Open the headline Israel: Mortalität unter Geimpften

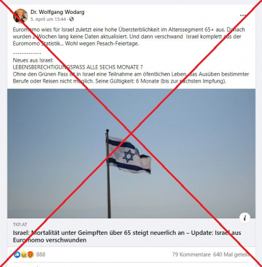tap(127, 236)
